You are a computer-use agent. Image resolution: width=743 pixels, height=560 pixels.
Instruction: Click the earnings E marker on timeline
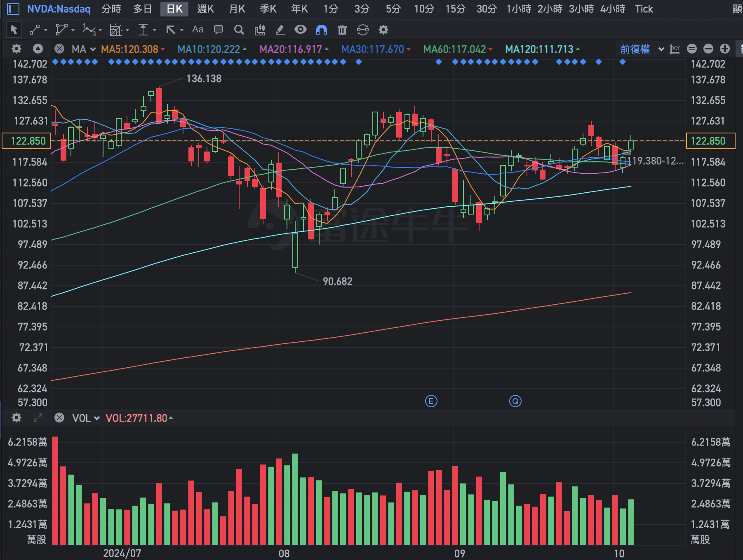(x=431, y=401)
